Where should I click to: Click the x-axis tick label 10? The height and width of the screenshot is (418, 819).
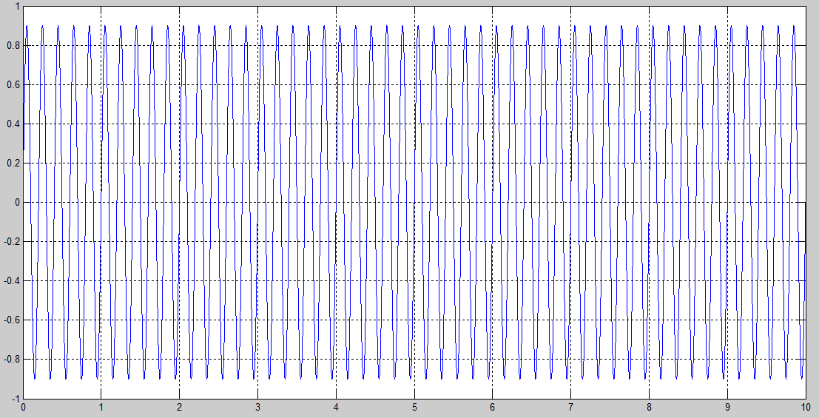point(805,406)
